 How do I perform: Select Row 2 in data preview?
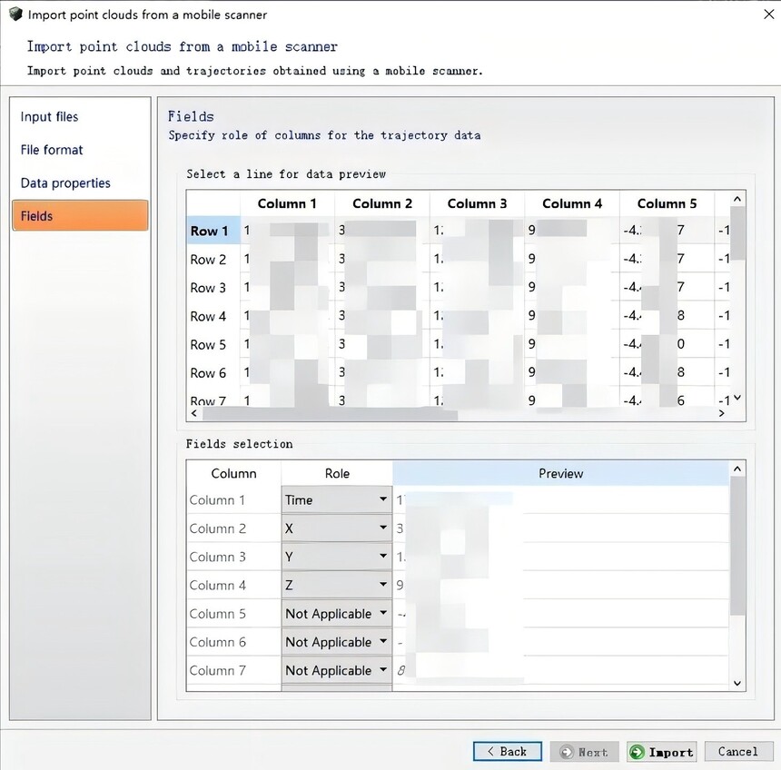coord(213,259)
